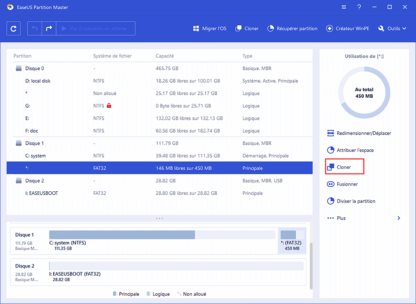Click I: EASEUSBOOT bar in Disque 2 map
Viewport: 416px width, 304px height.
tap(176, 266)
